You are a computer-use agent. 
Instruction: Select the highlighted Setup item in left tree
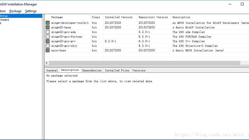point(21,16)
